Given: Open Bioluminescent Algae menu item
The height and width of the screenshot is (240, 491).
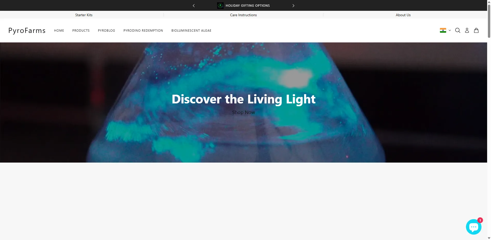Looking at the screenshot, I should (x=191, y=30).
